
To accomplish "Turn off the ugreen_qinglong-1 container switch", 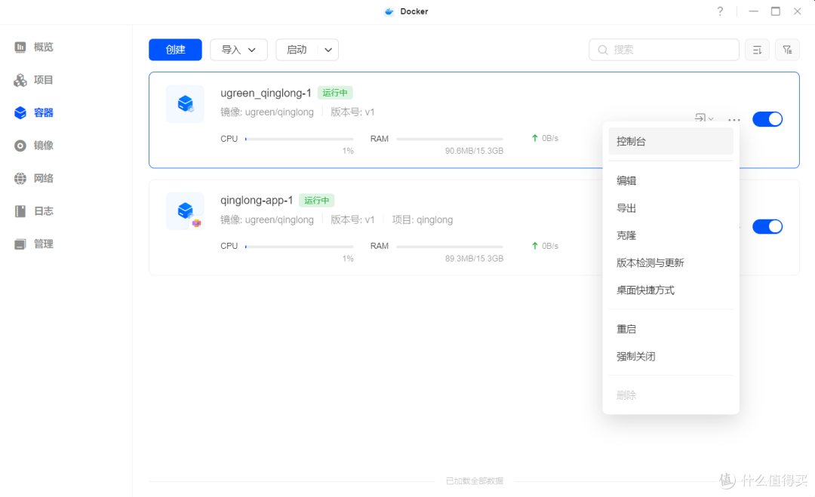I will click(x=767, y=119).
